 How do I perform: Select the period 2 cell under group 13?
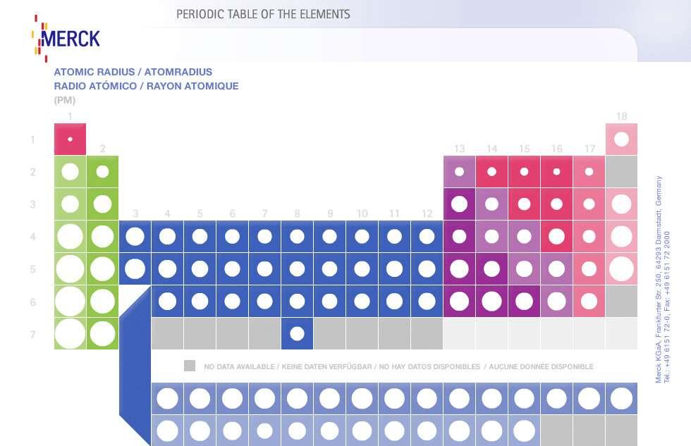[x=459, y=172]
